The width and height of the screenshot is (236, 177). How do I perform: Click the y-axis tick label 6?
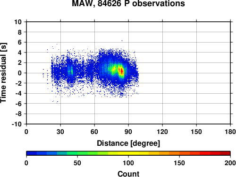(20, 42)
